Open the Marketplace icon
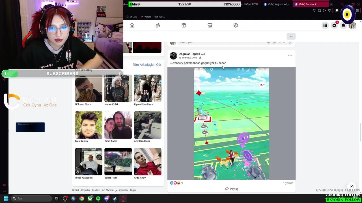362x203 pixels. click(x=210, y=25)
